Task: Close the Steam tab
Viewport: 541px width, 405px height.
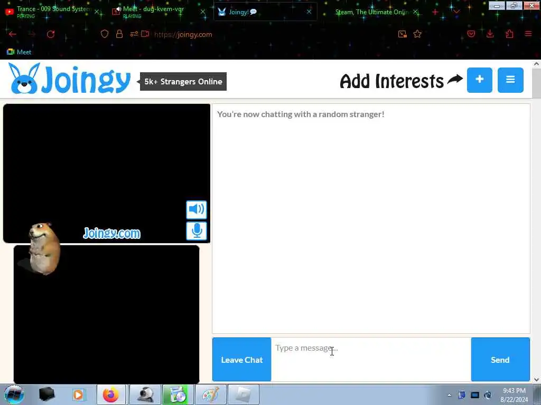Action: (x=416, y=12)
